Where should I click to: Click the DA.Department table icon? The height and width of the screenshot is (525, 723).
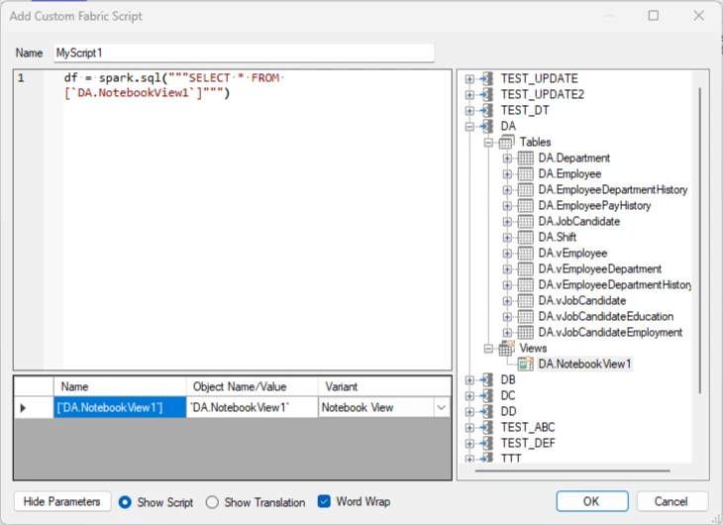(x=525, y=158)
